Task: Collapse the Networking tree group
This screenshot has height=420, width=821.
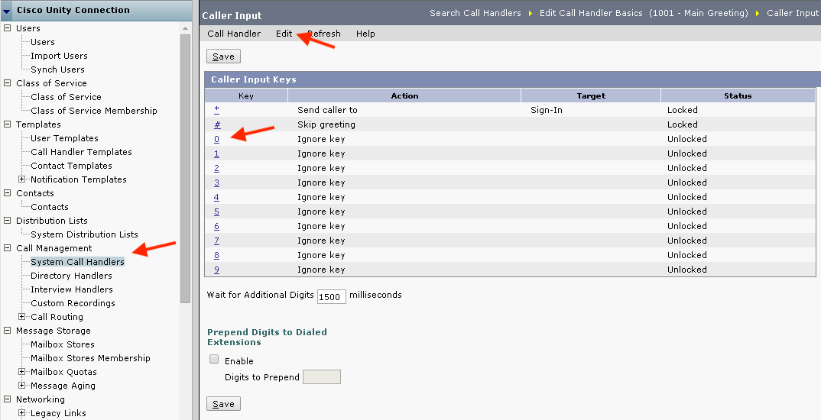Action: 8,399
